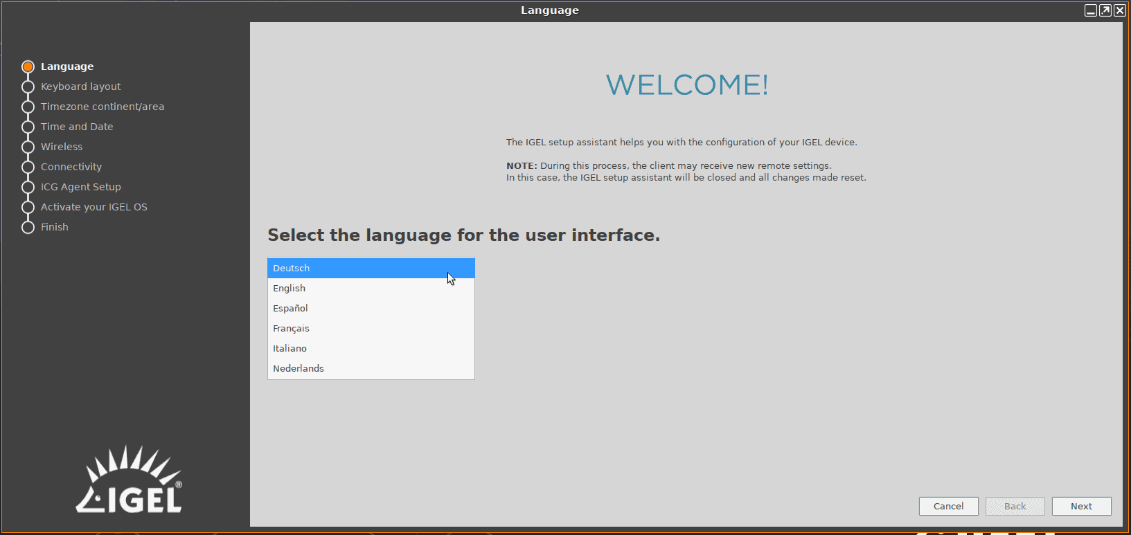Click the Language step circle icon

pos(28,67)
